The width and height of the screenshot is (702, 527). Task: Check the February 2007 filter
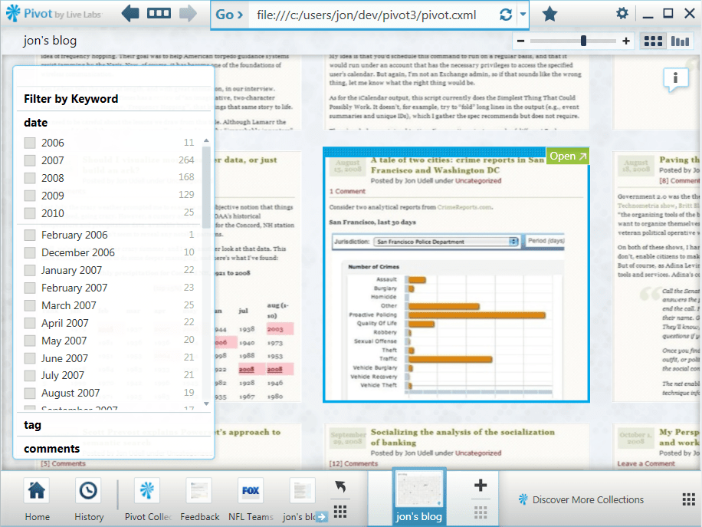(x=30, y=288)
